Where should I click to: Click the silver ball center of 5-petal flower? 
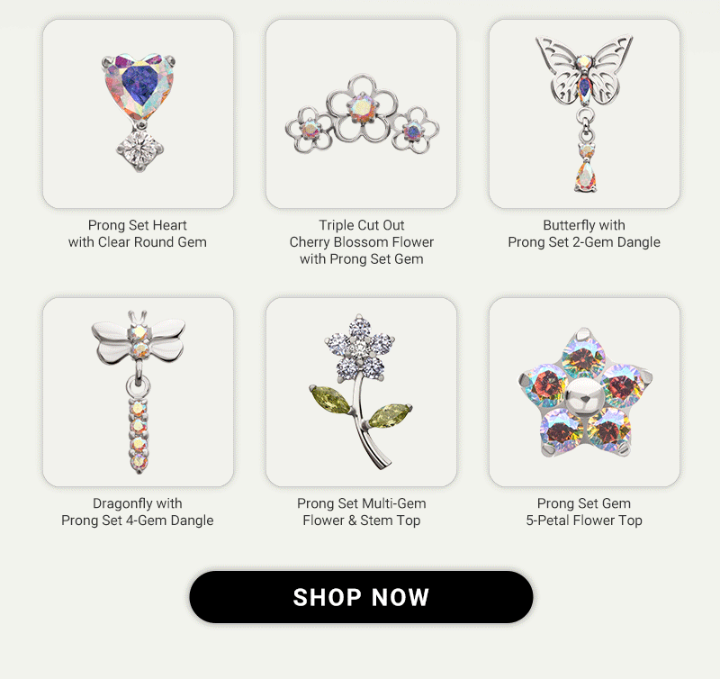pos(584,396)
